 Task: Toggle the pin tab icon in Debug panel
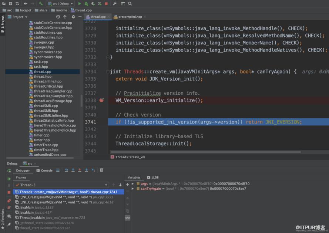tap(9, 224)
